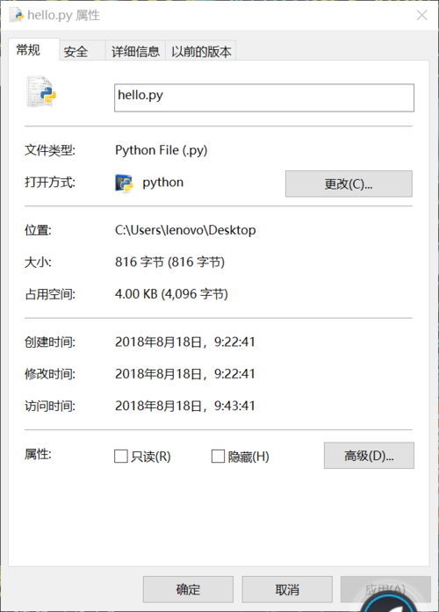Open the 详细信息 tab

tap(135, 50)
